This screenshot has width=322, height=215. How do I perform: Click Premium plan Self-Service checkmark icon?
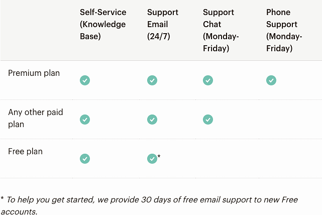[x=85, y=80]
